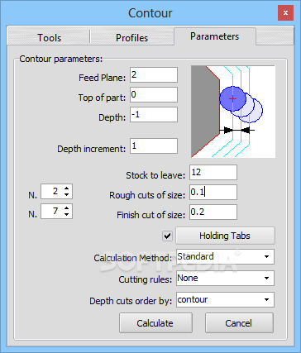The height and width of the screenshot is (353, 301).
Task: Decrease the finish cut N. spinner value
Action: click(66, 214)
